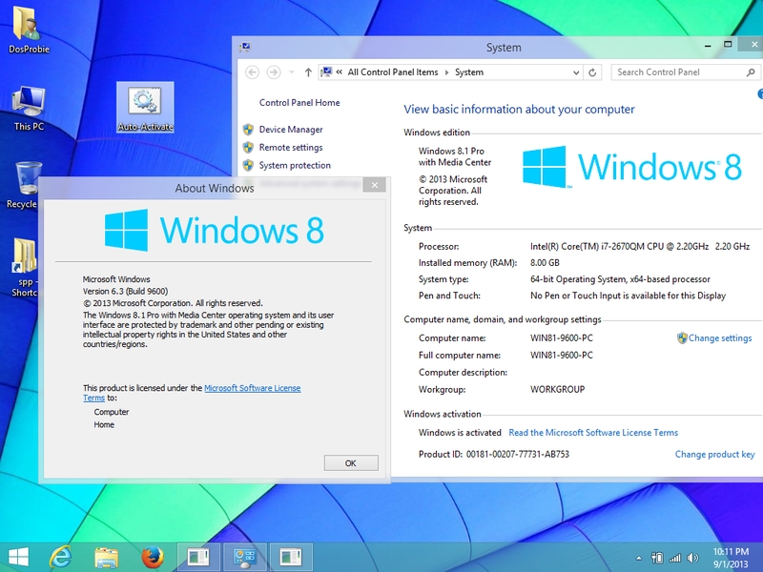763x572 pixels.
Task: Launch Internet Explorer from the taskbar
Action: tap(61, 557)
